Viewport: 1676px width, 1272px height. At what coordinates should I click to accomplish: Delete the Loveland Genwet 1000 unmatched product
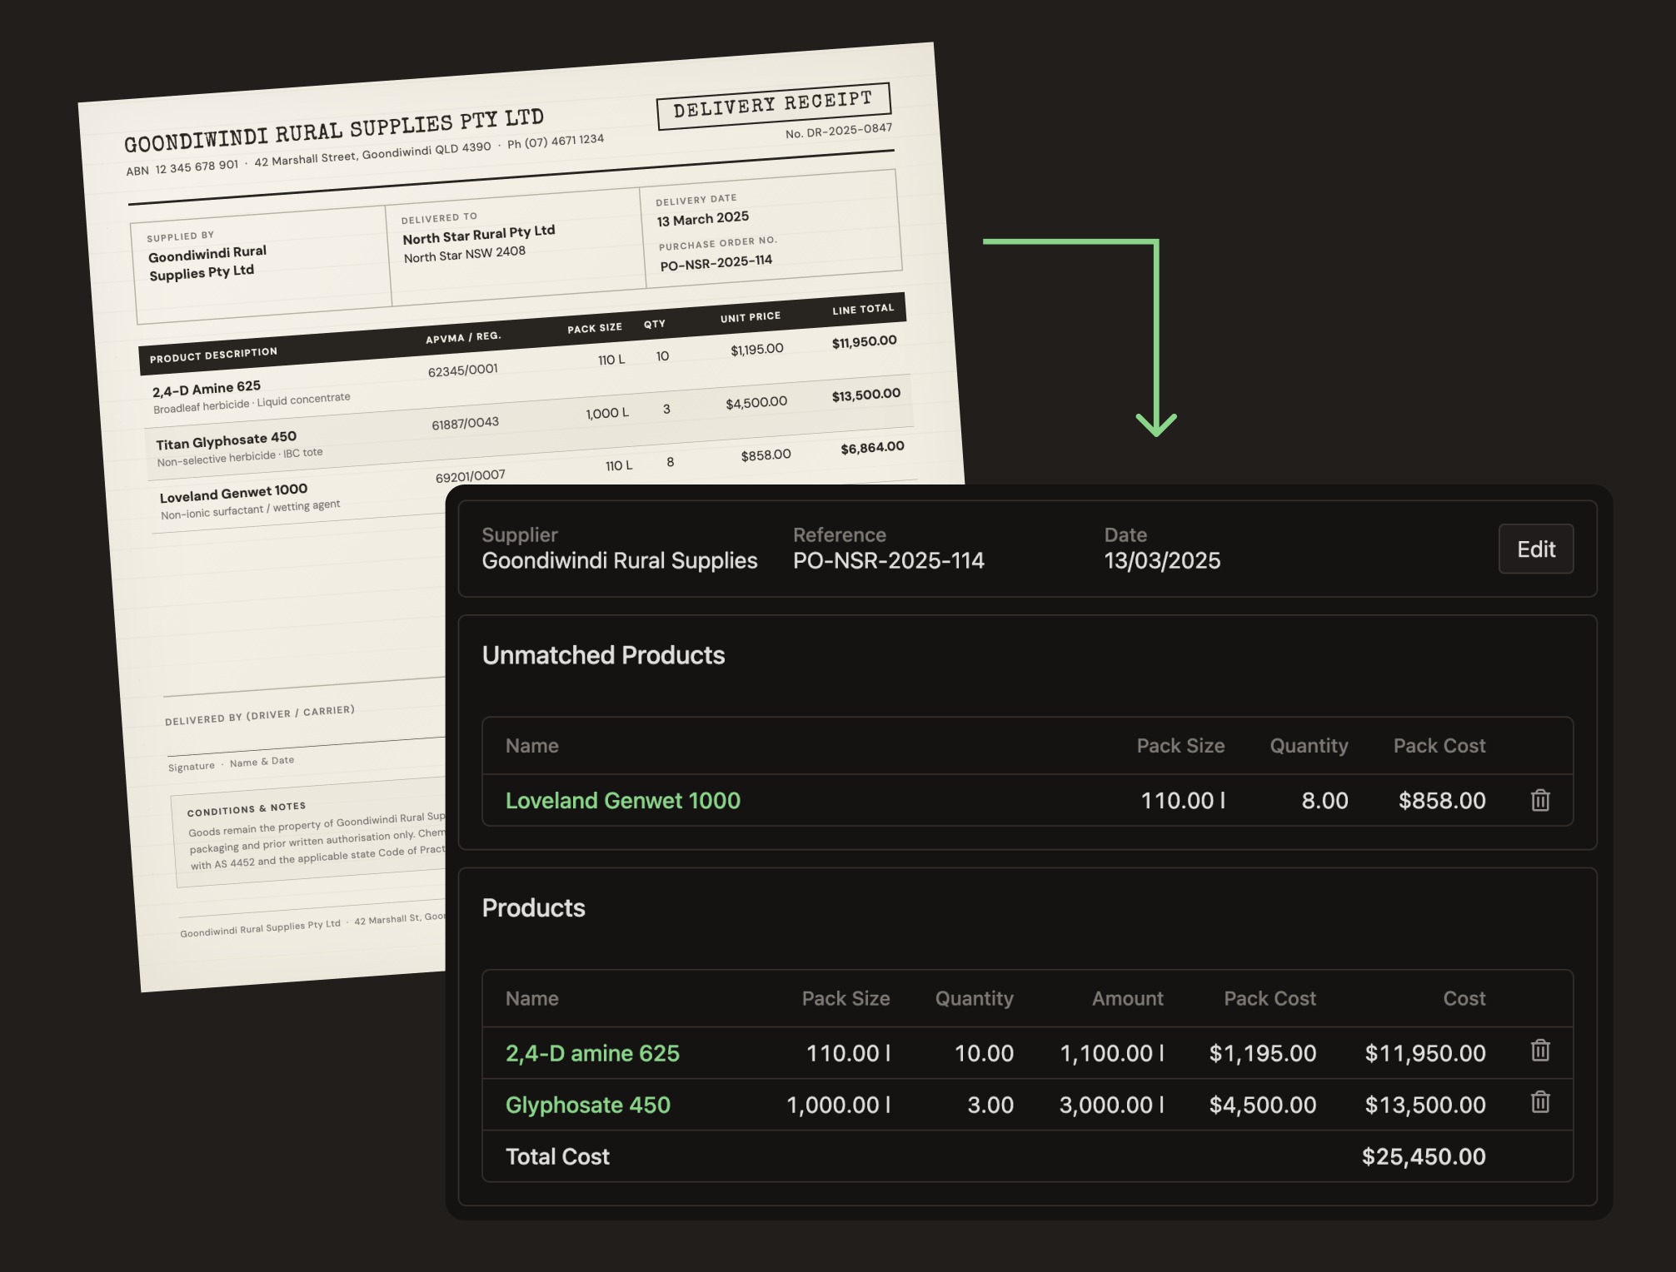(1539, 800)
